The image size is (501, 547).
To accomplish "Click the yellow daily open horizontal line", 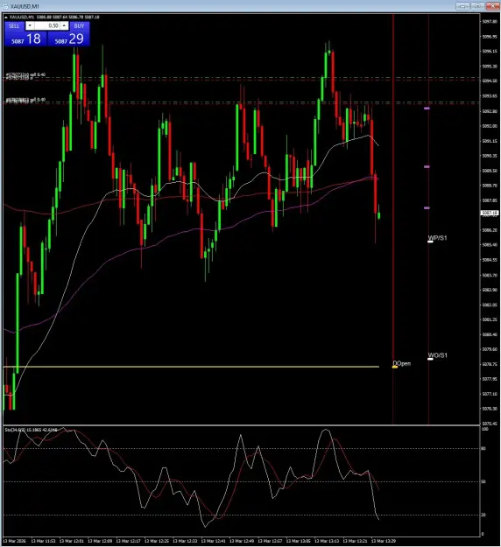I will (x=191, y=367).
